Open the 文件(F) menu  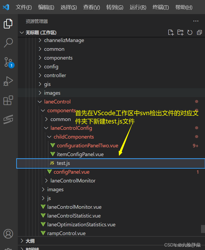pos(24,7)
